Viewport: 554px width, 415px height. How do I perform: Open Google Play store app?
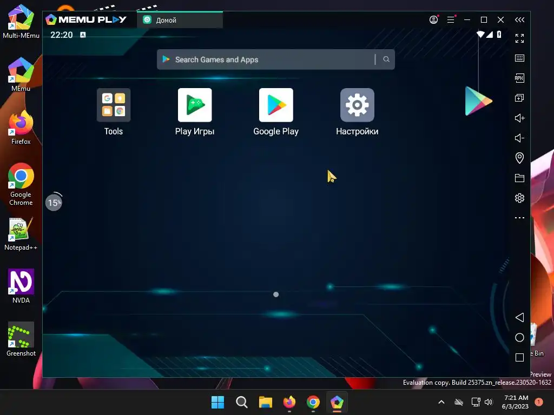[276, 105]
